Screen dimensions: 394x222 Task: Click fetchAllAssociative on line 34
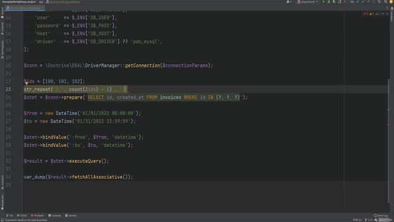[97, 177]
